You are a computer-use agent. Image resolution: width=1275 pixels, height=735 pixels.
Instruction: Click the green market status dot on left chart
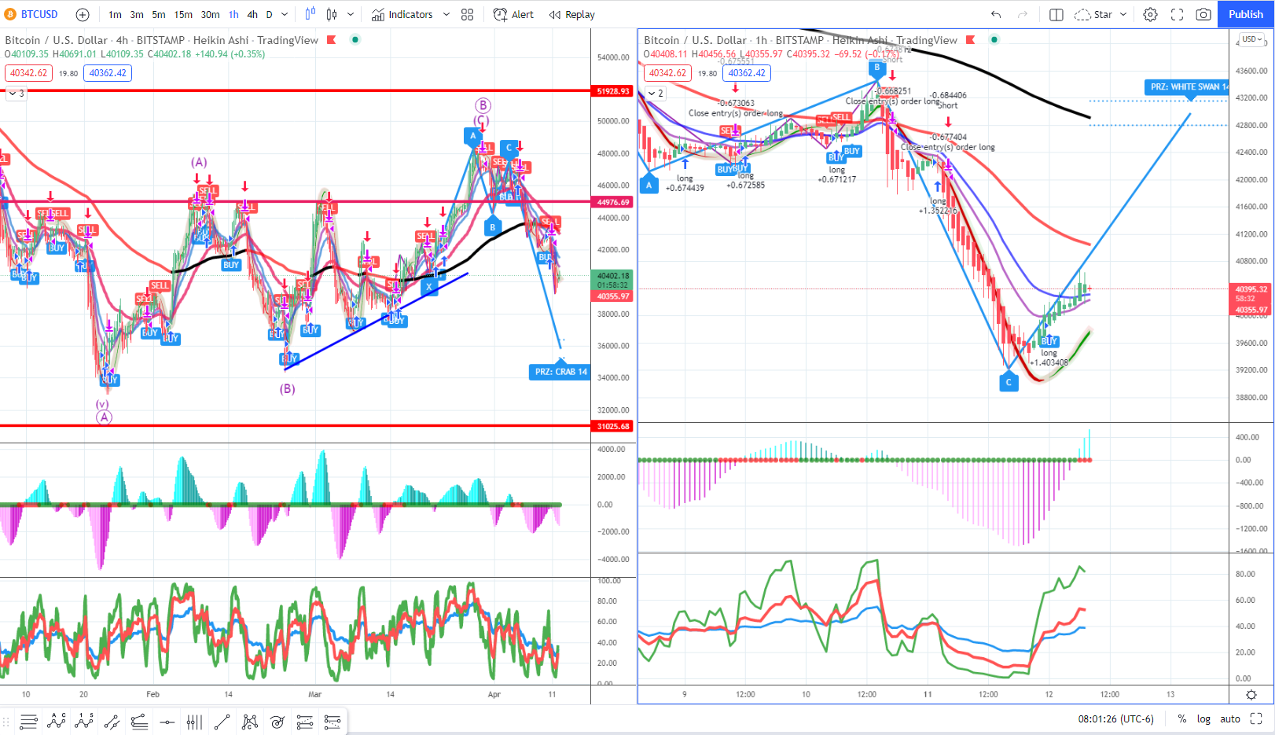pyautogui.click(x=355, y=39)
